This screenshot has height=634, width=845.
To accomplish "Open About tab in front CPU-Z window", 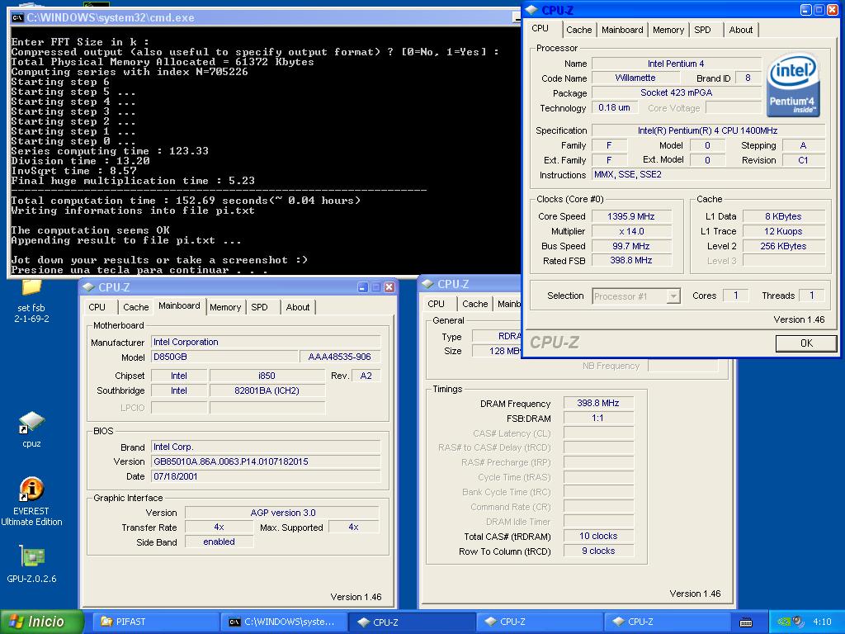I will click(740, 30).
